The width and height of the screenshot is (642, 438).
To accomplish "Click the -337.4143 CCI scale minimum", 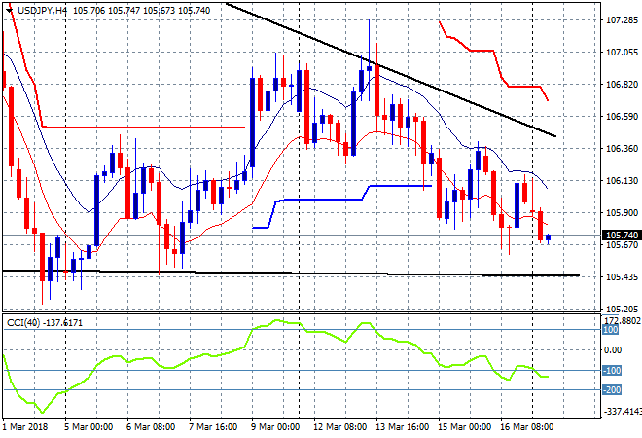I will point(622,411).
